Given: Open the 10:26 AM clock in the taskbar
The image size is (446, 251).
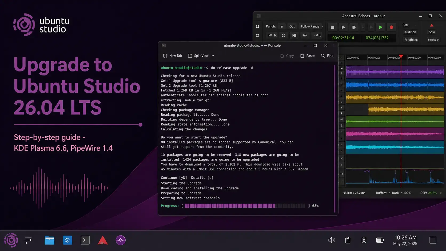Looking at the screenshot, I should (x=405, y=240).
